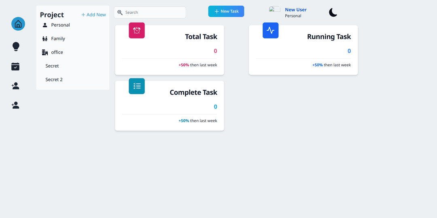Click the pink alarm clock Total Task icon
This screenshot has height=218, width=437.
(137, 31)
